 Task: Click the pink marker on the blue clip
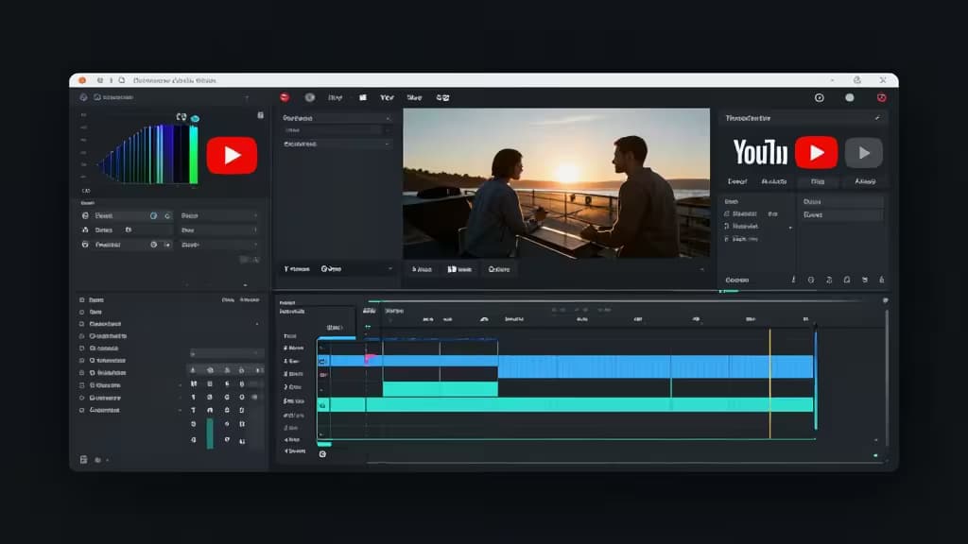click(370, 358)
